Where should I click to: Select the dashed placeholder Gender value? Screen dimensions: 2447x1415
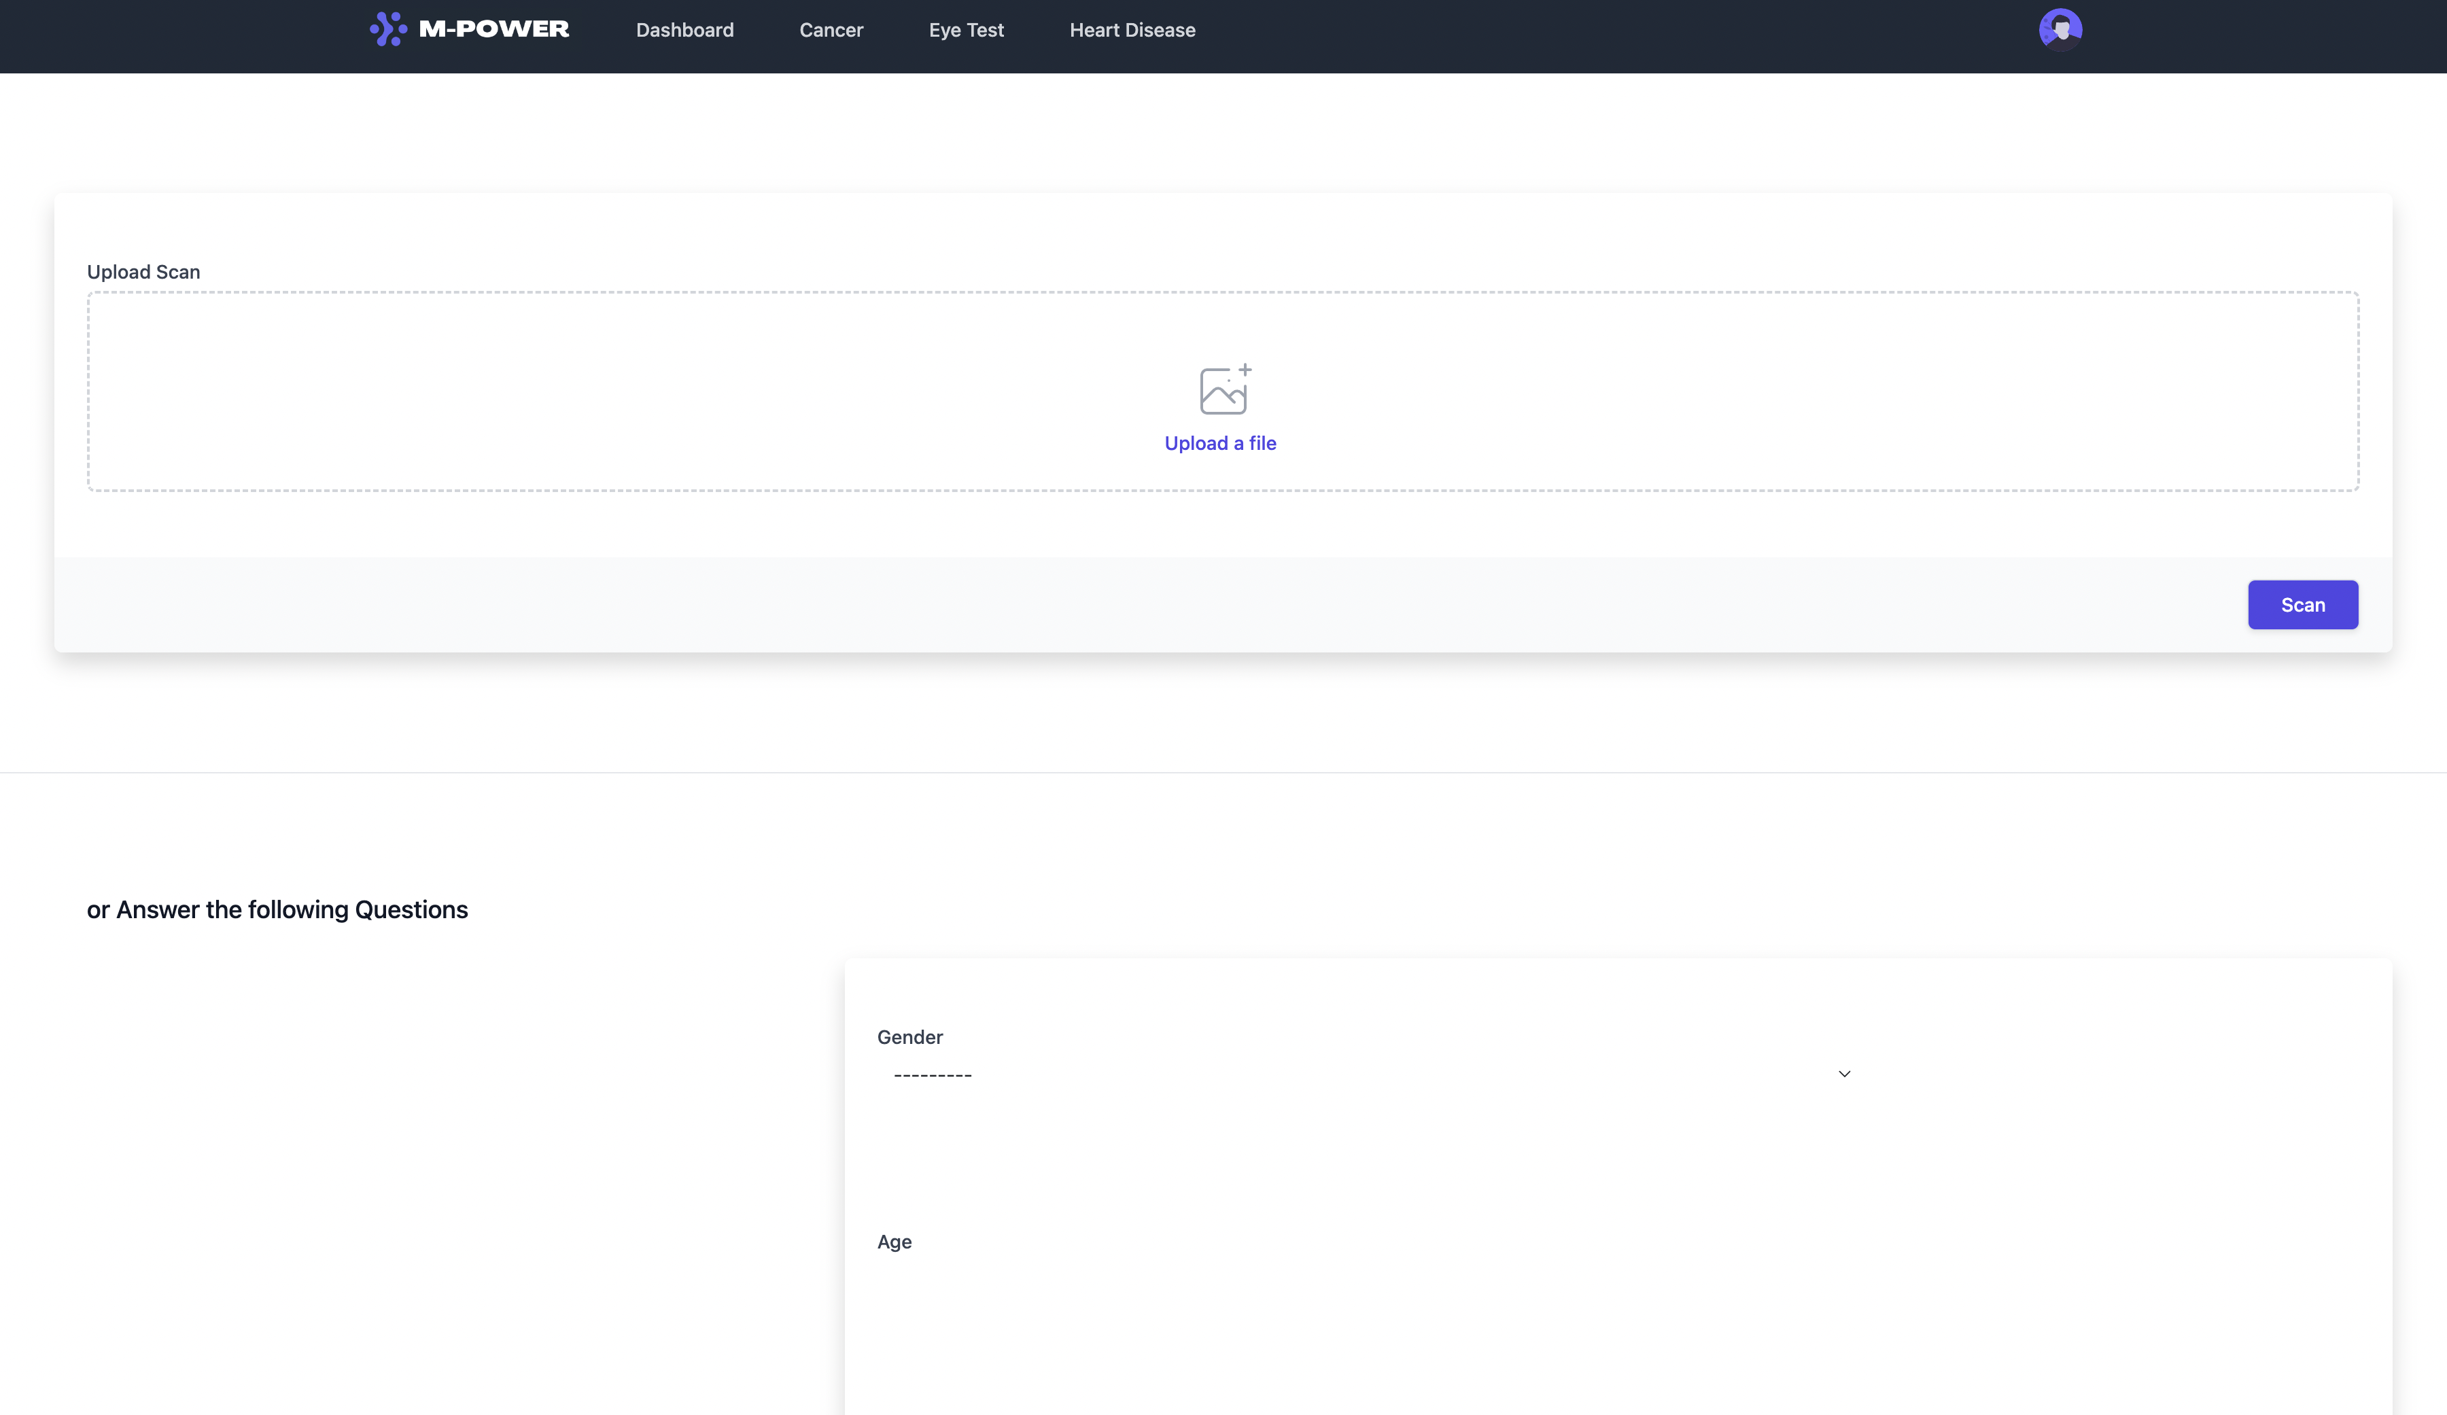coord(932,1075)
